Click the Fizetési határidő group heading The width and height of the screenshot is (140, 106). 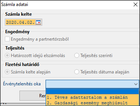click(22, 64)
